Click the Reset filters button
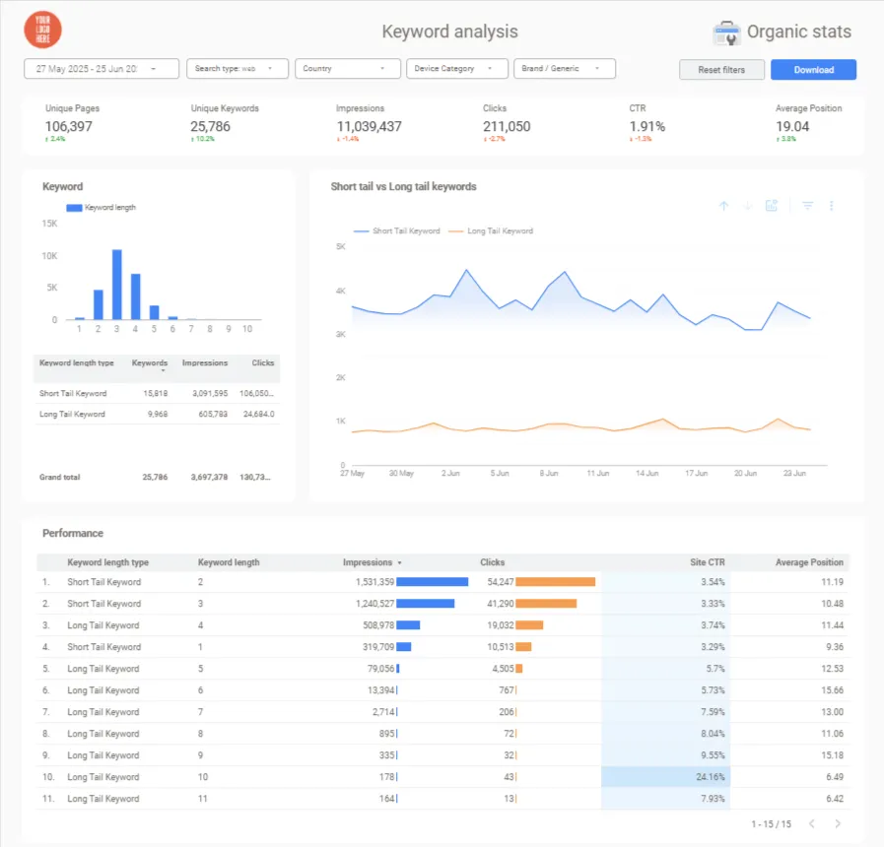 721,70
